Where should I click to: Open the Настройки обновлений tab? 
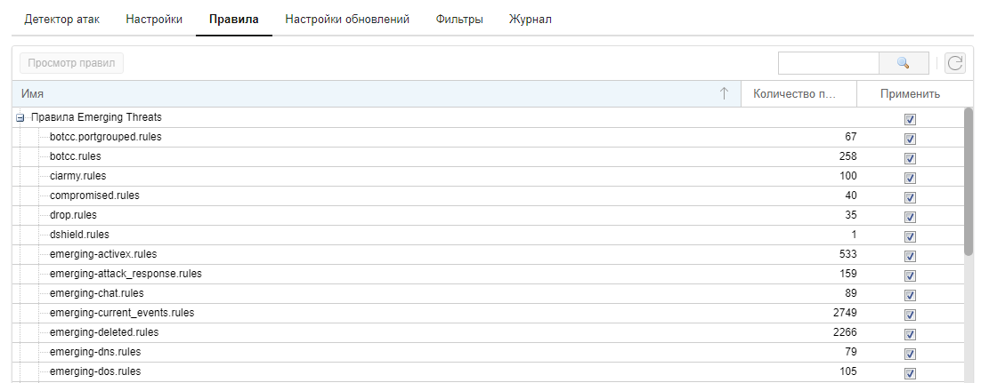[347, 20]
